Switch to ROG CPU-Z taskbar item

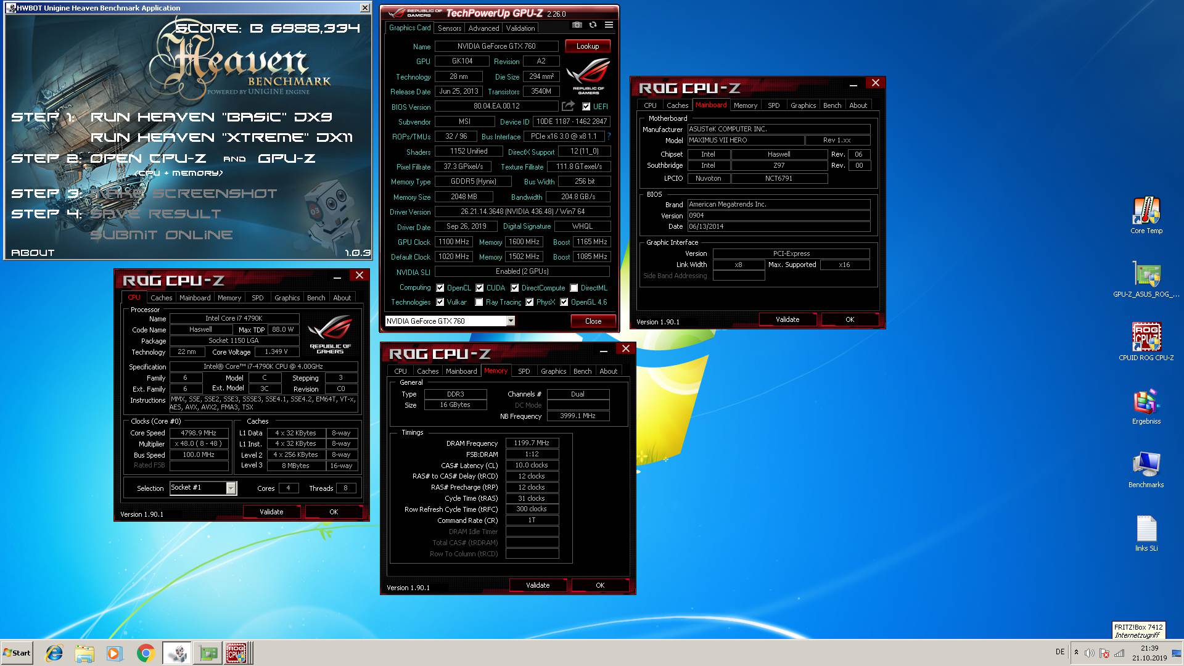click(x=237, y=653)
